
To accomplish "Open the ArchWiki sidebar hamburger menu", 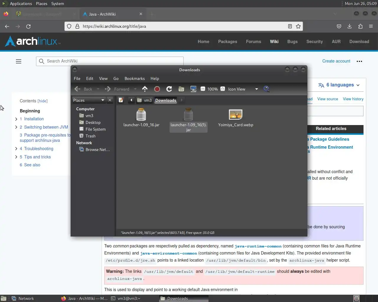I will (x=19, y=61).
